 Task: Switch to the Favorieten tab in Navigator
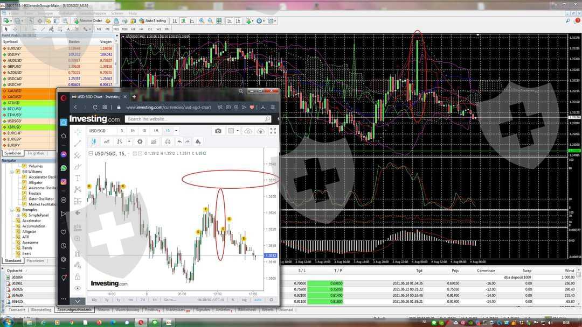pos(36,260)
